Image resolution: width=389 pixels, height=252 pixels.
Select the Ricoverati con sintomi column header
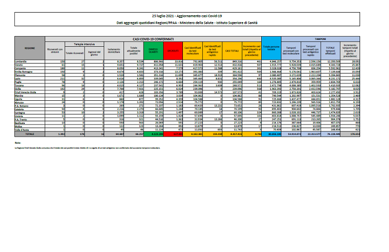[x=54, y=51]
